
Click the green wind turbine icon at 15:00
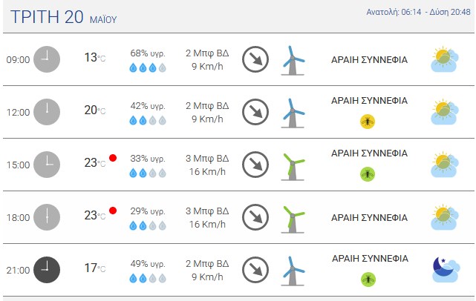[293, 167]
